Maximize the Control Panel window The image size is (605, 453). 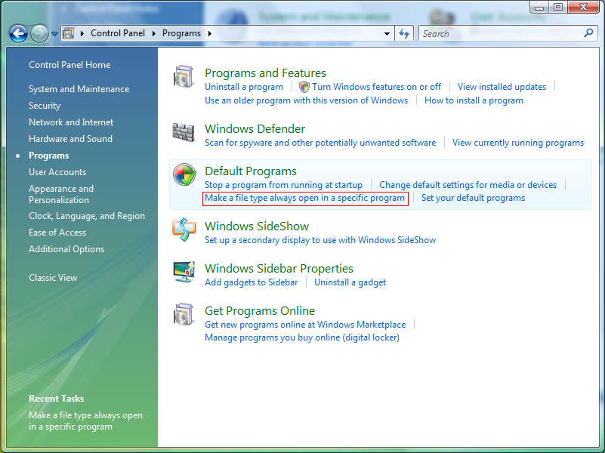coord(558,7)
